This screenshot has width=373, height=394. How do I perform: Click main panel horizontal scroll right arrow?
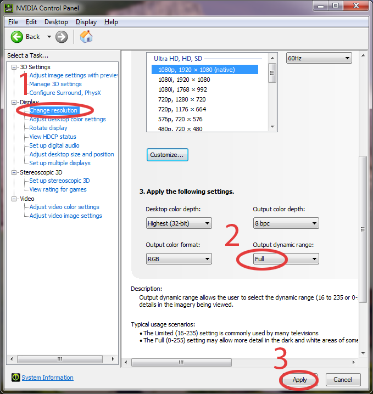(353, 362)
